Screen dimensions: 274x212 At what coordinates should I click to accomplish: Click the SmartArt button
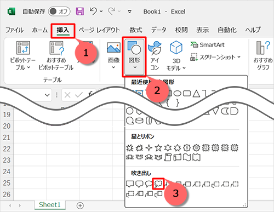[x=207, y=45]
